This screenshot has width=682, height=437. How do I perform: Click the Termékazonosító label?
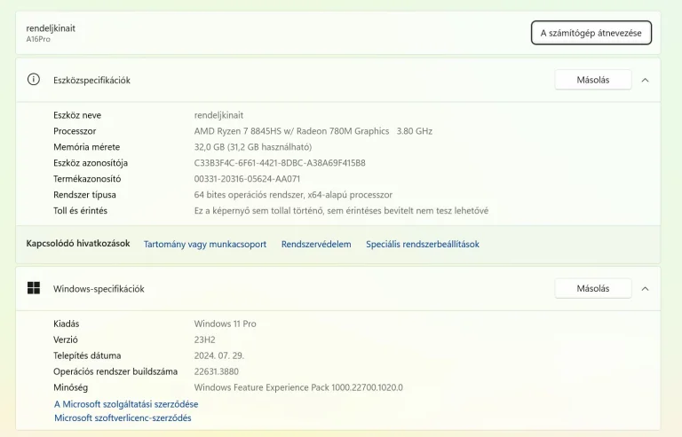[87, 179]
